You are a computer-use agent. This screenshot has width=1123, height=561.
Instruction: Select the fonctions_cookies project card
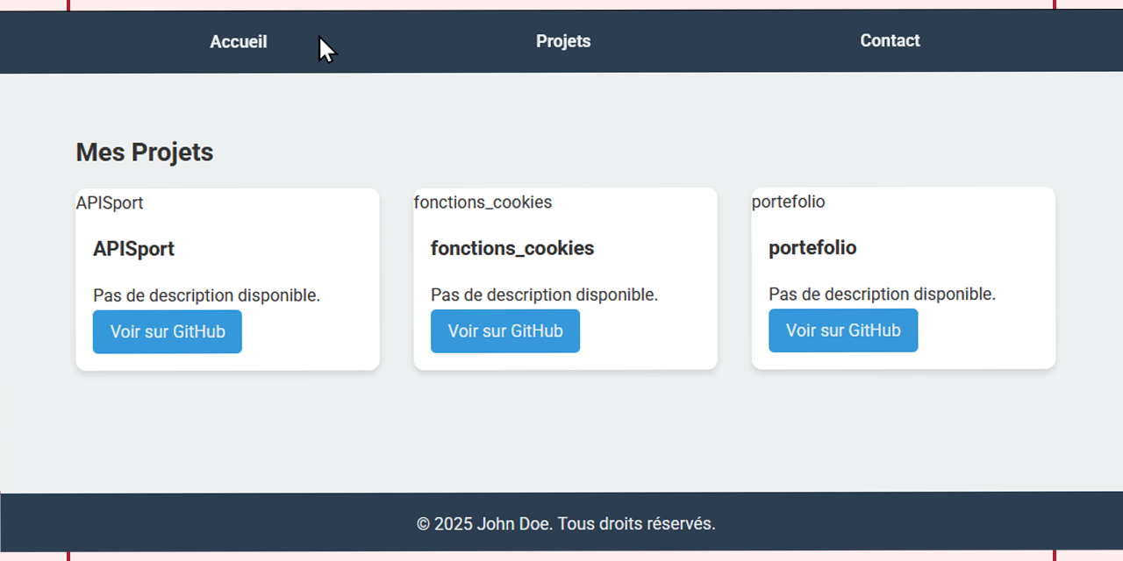[x=565, y=279]
